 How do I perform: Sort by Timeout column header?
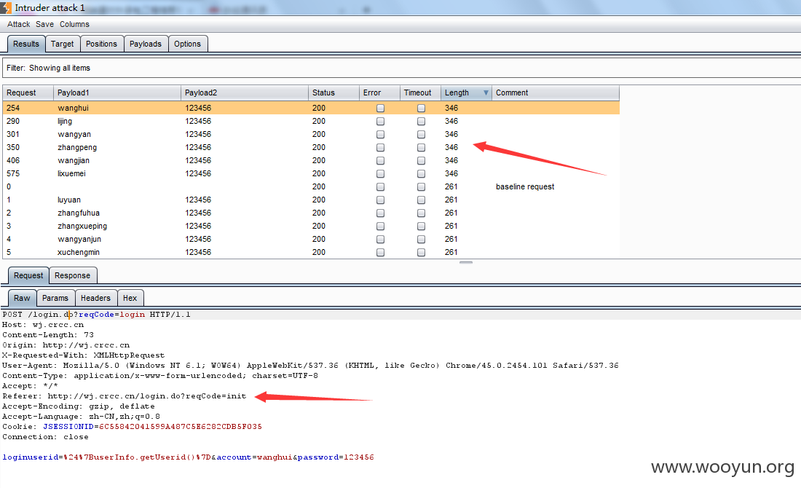coord(420,93)
